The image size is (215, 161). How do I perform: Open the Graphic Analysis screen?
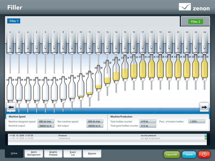(x=53, y=153)
